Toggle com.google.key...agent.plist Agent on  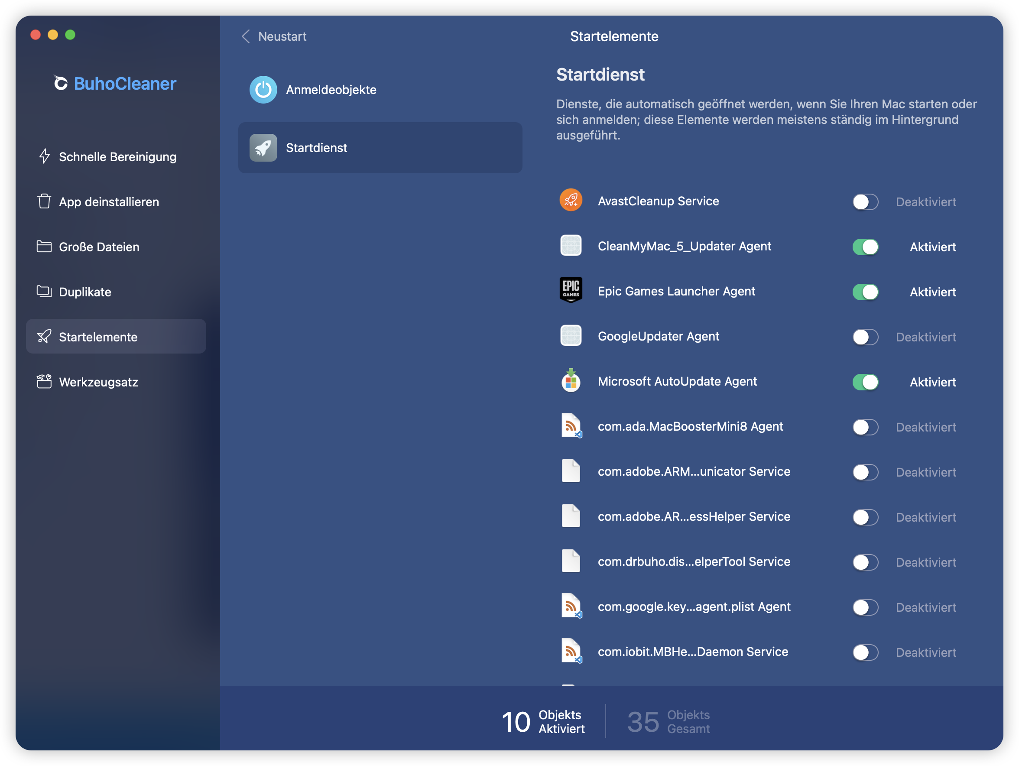pos(866,607)
